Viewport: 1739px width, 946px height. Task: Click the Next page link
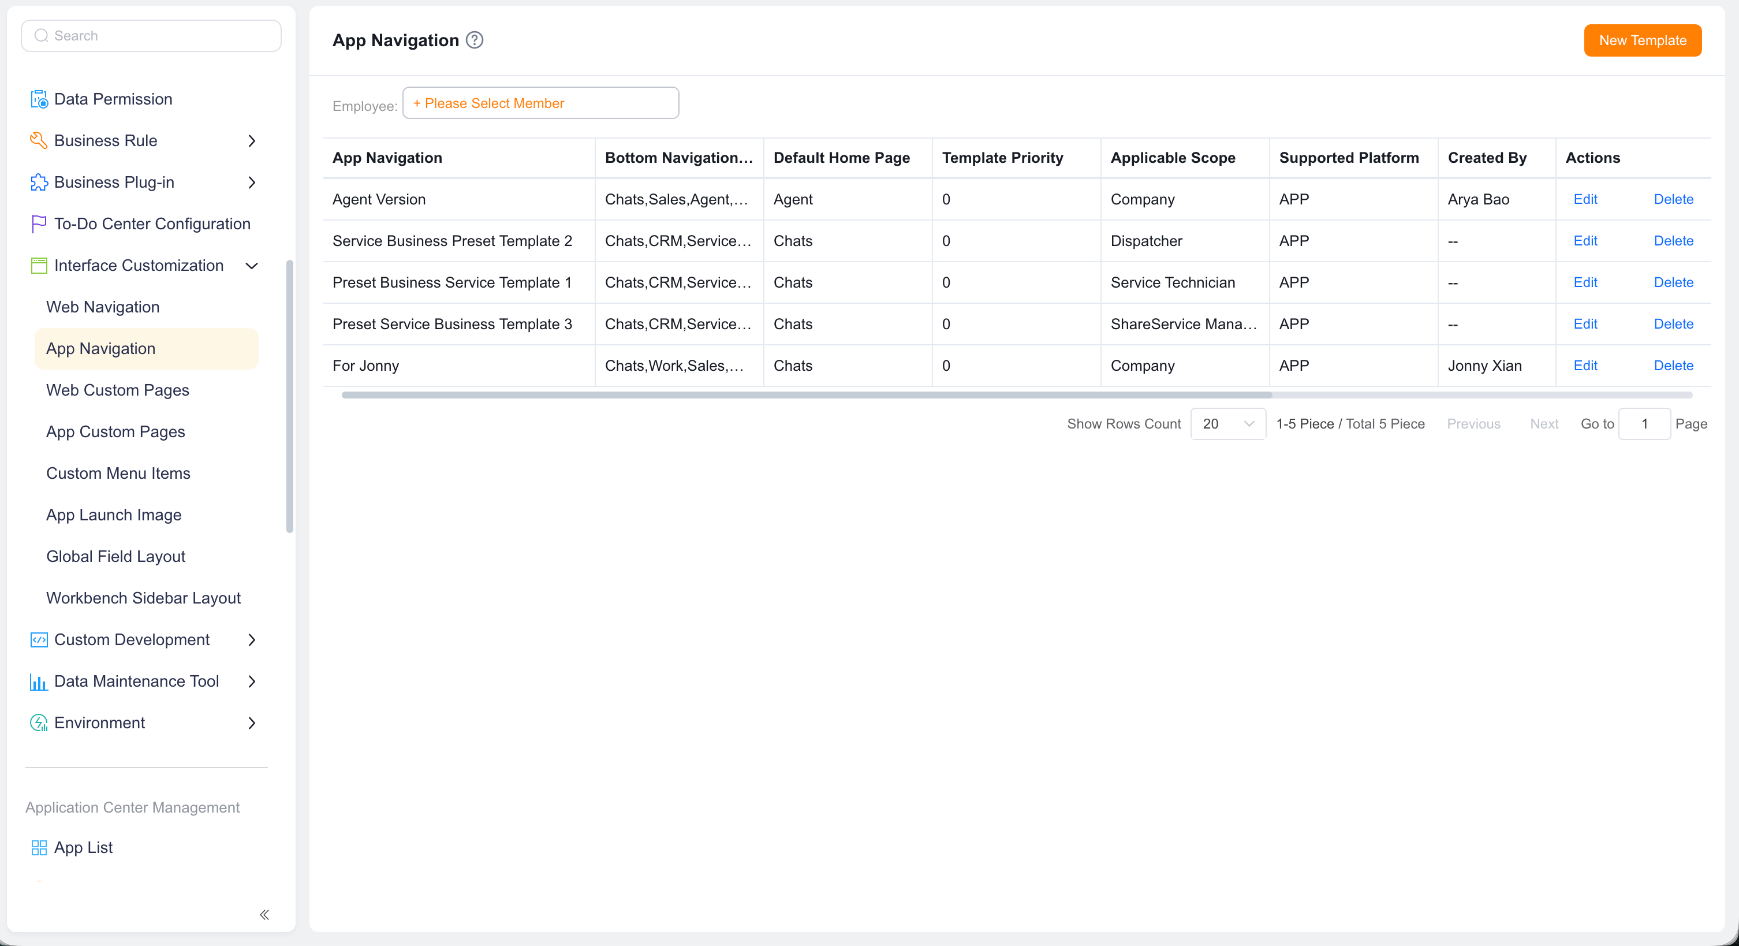[1543, 424]
